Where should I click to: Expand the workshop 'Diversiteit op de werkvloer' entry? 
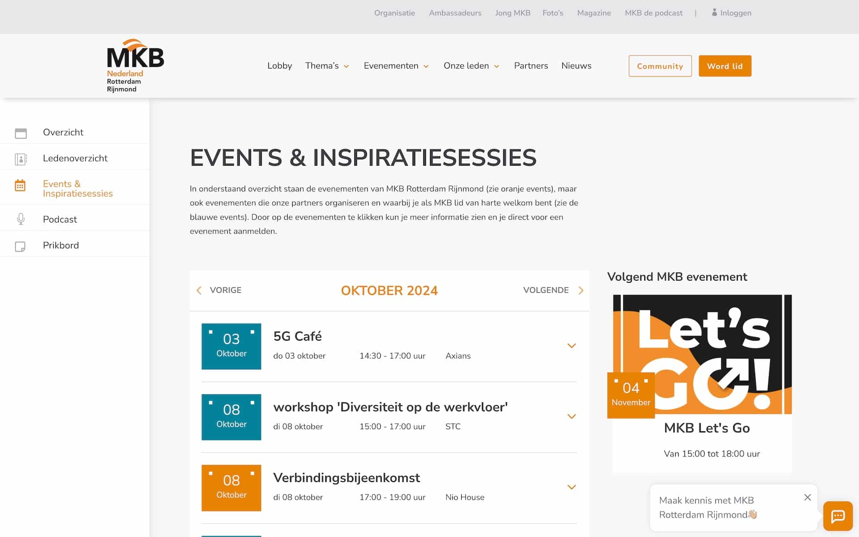(x=571, y=416)
